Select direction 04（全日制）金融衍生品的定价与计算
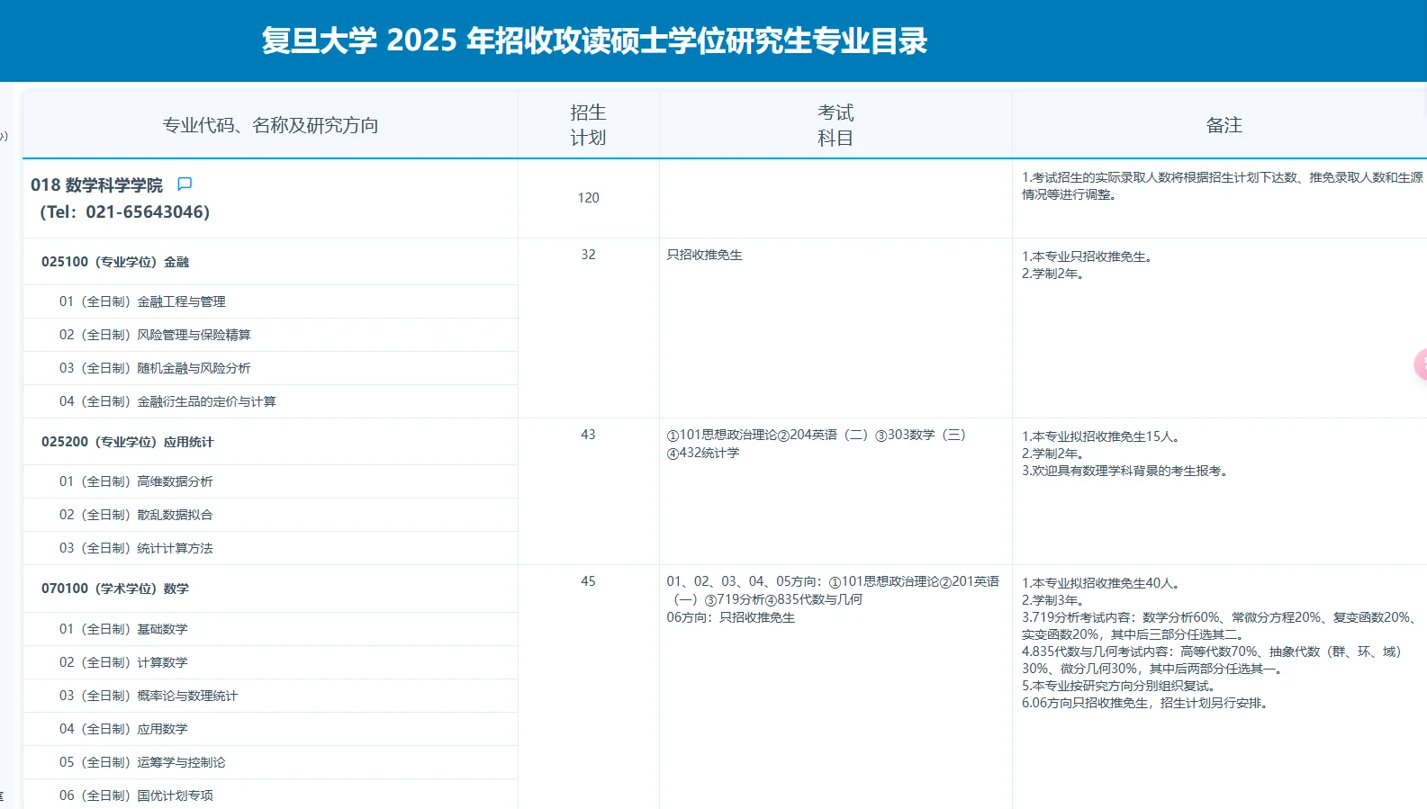The image size is (1427, 809). tap(270, 401)
